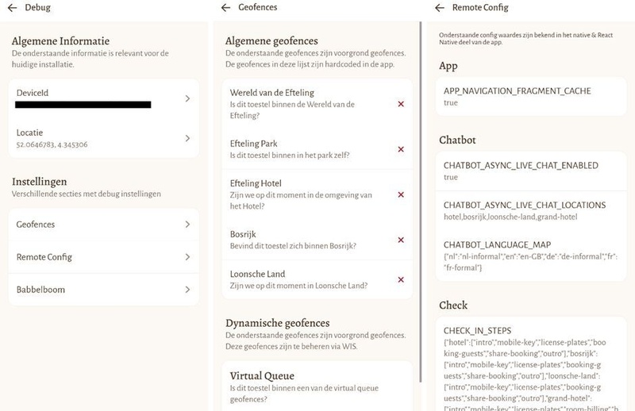
Task: Click CHATBOT_LANGUAGE_MAP config entry
Action: (531, 256)
